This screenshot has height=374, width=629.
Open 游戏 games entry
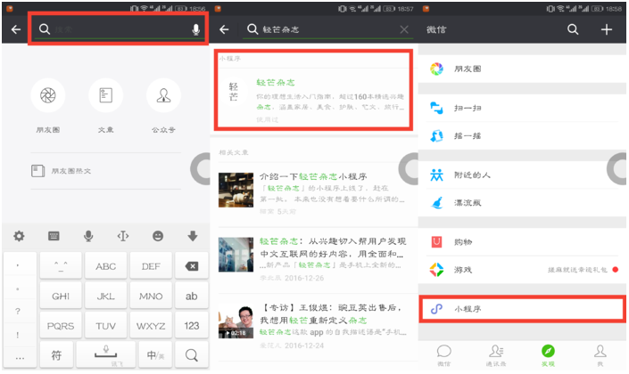point(522,270)
